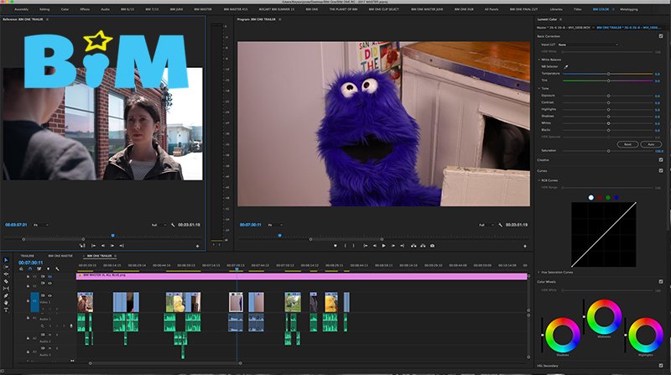Adjust the Temperature slider handle
This screenshot has width=671, height=375.
point(608,74)
